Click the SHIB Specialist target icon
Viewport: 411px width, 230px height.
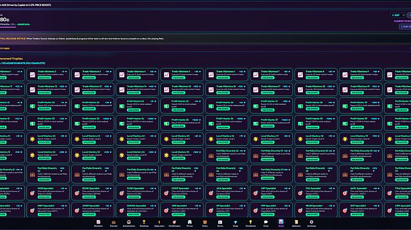(x=33, y=194)
